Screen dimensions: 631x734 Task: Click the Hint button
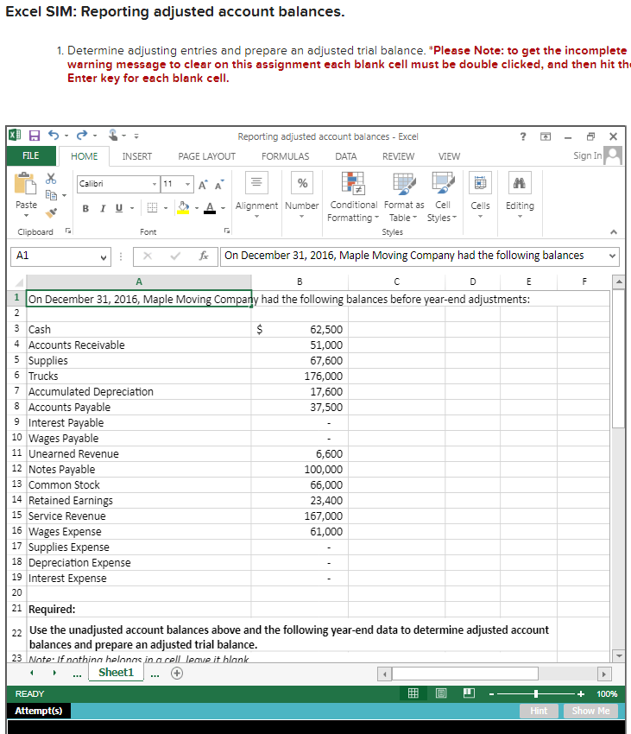pos(539,711)
